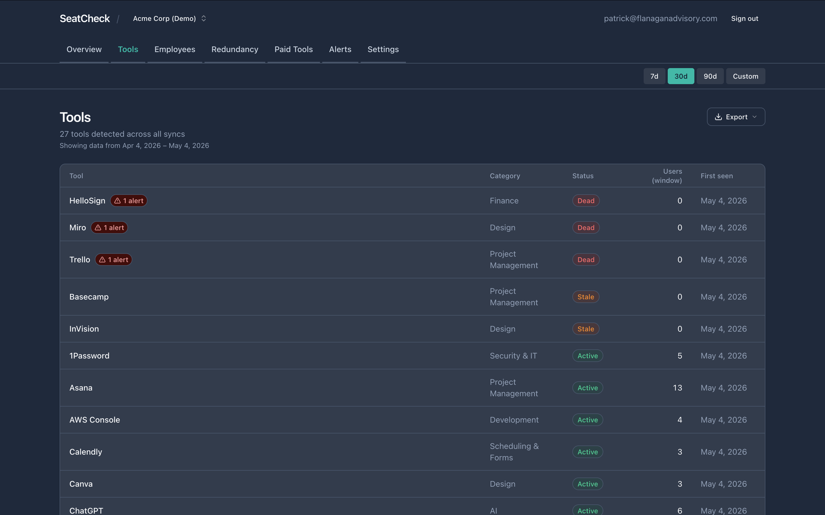Select the Tools tab
The image size is (825, 515).
tap(128, 49)
